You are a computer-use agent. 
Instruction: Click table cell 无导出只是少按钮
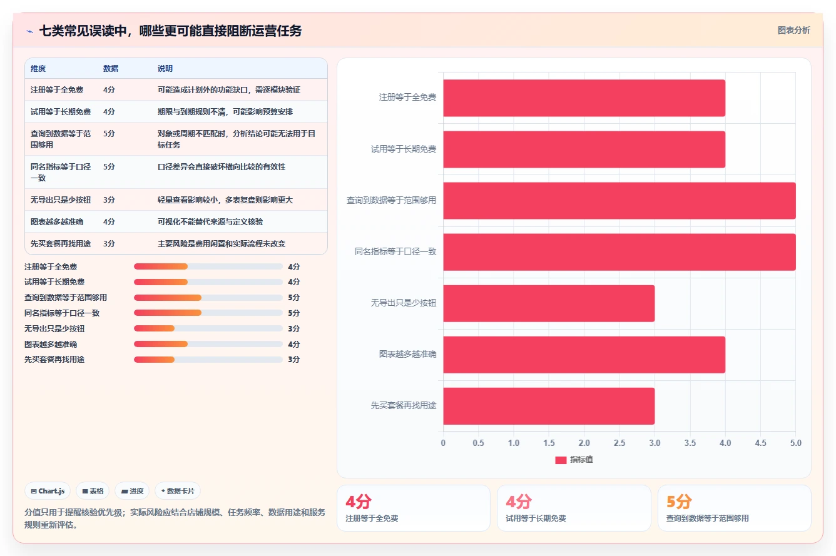[x=61, y=200]
